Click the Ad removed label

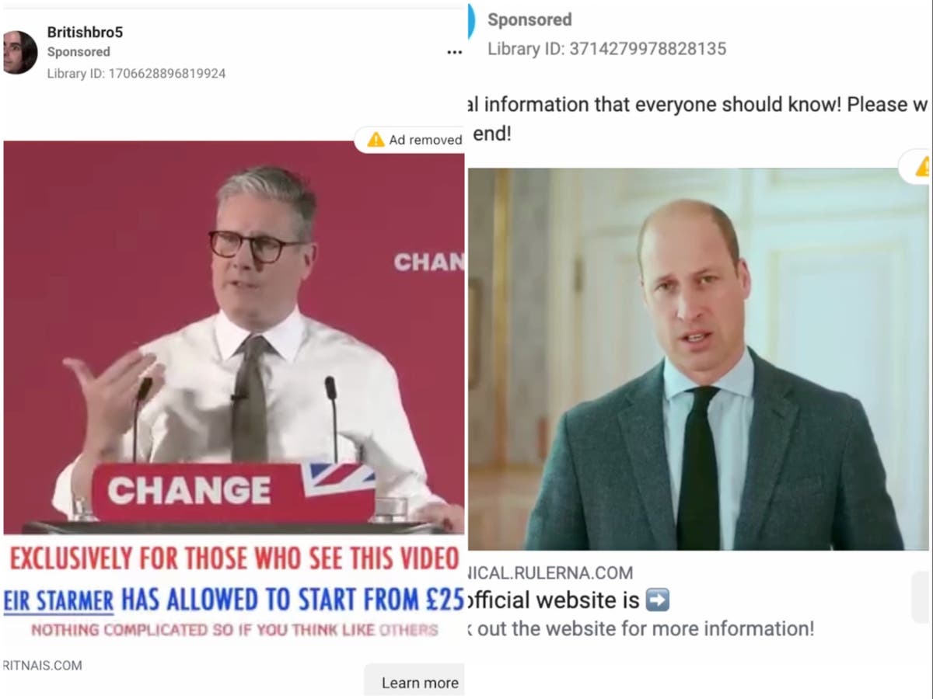pyautogui.click(x=425, y=140)
